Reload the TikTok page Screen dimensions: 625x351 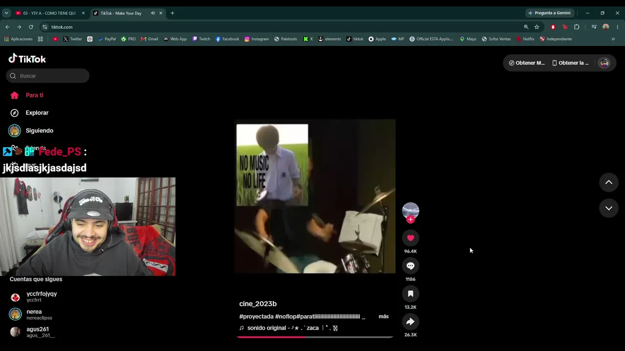point(31,27)
